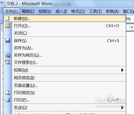Viewport: 134px width, 114px height.
Task: Click the Save floppy disk icon
Action: click(x=8, y=41)
